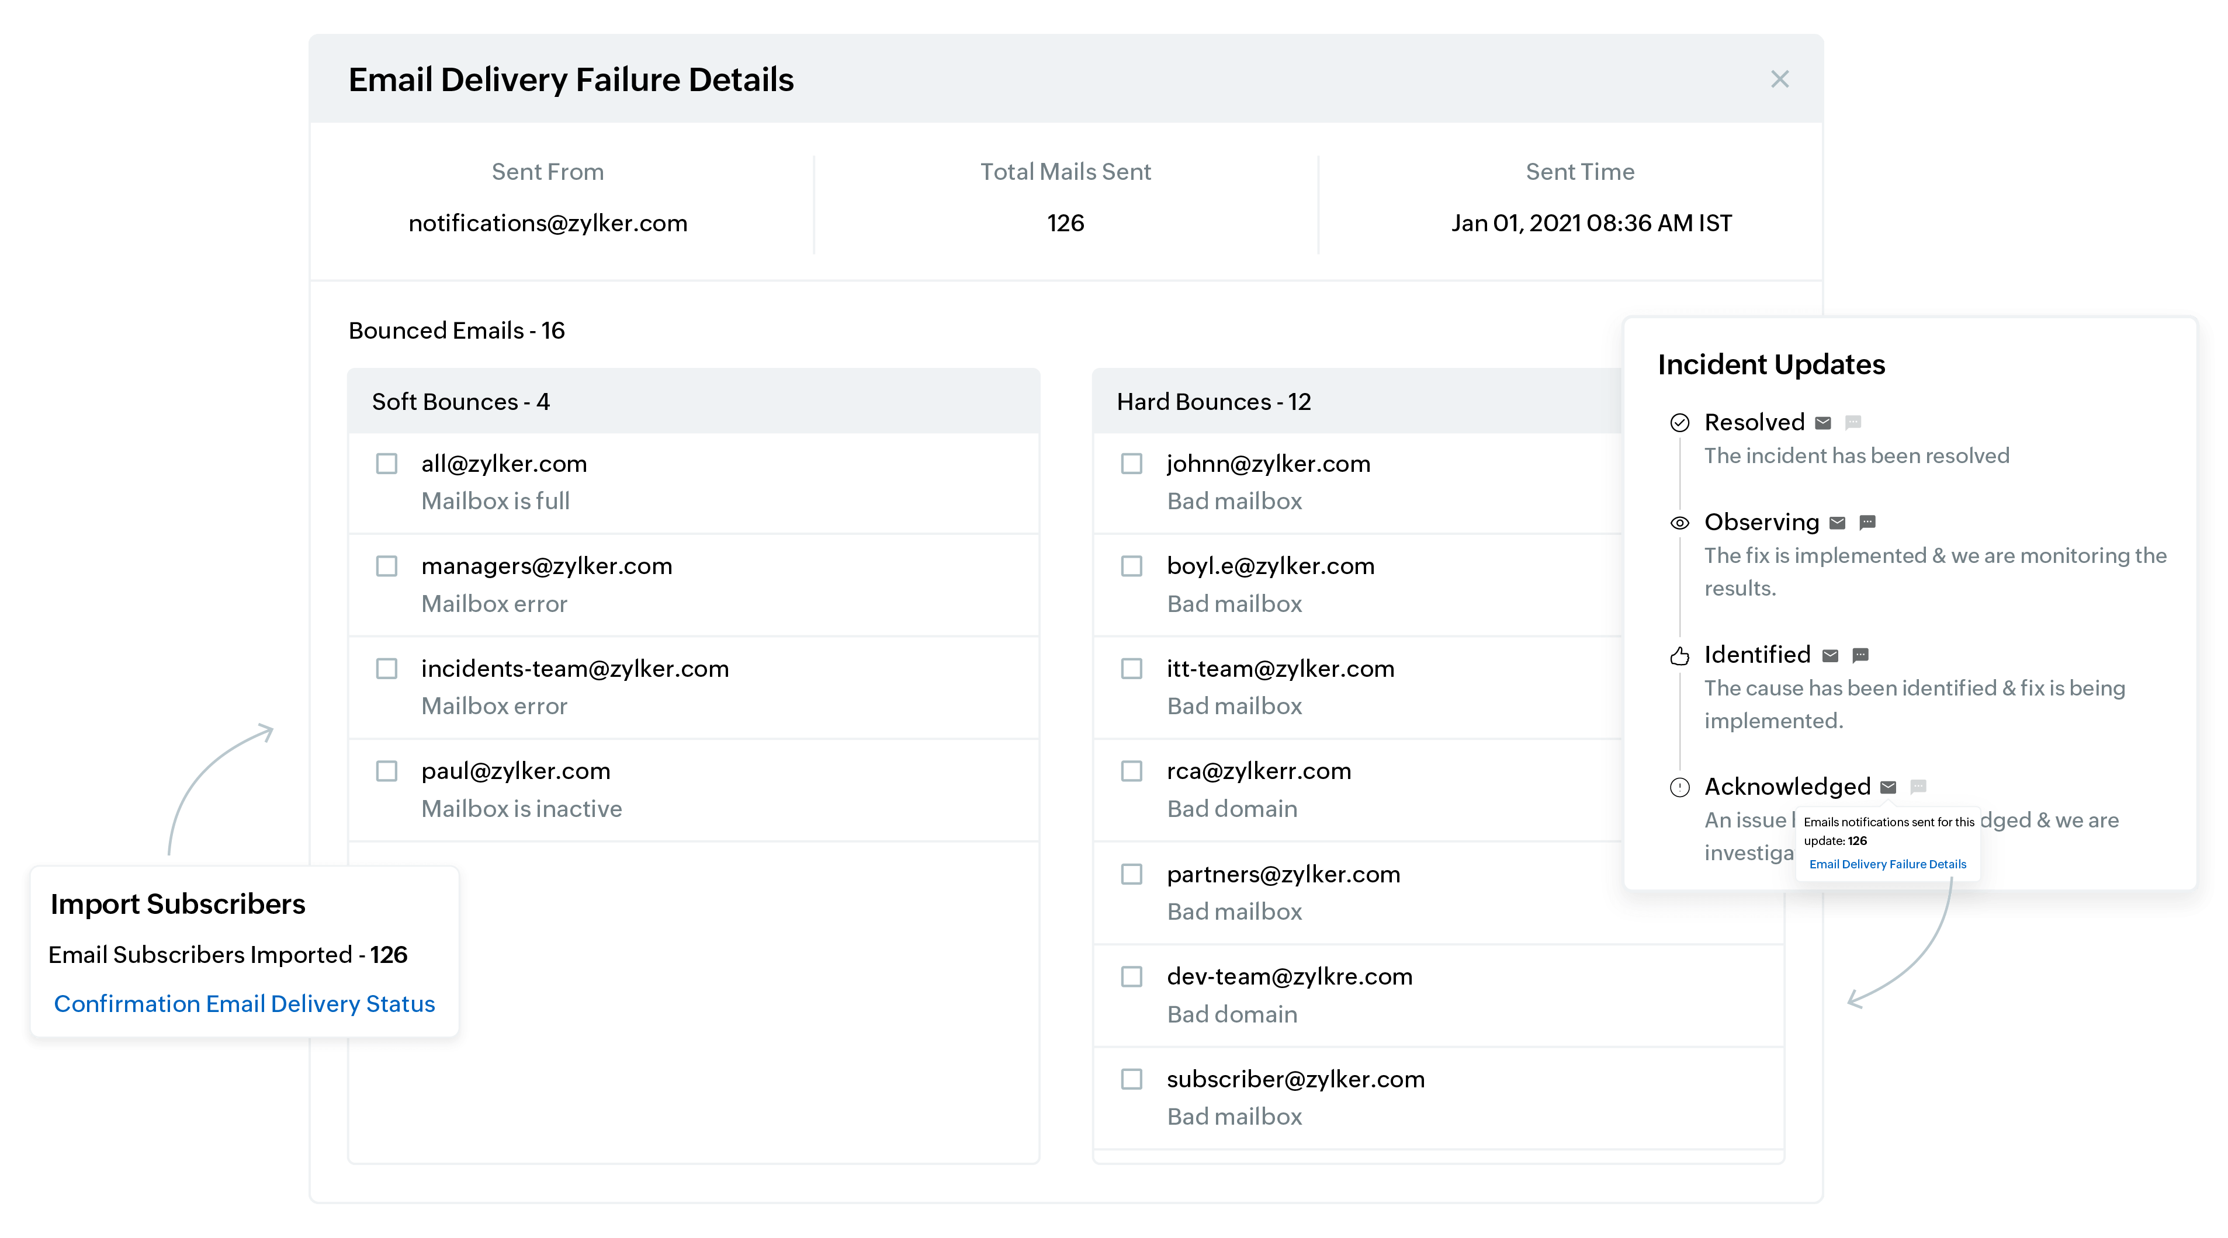
Task: Click the Hard Bounces - 12 header
Action: 1214,402
